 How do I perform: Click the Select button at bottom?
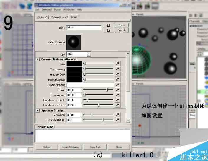pyautogui.click(x=47, y=147)
